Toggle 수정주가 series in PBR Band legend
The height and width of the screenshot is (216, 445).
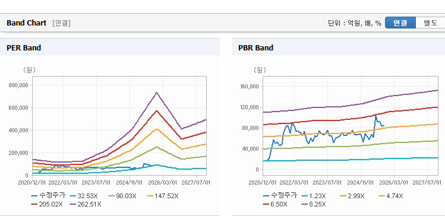pos(280,196)
